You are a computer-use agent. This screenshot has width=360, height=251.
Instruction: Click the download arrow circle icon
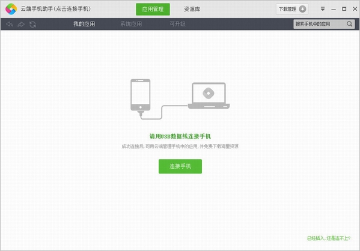pyautogui.click(x=302, y=9)
